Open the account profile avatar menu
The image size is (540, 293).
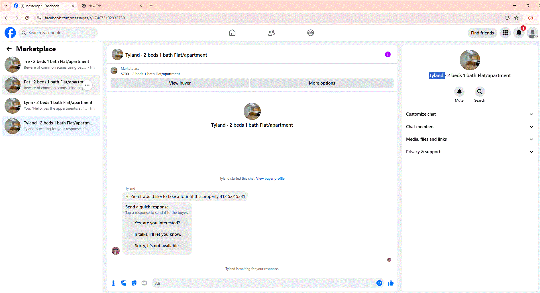532,33
